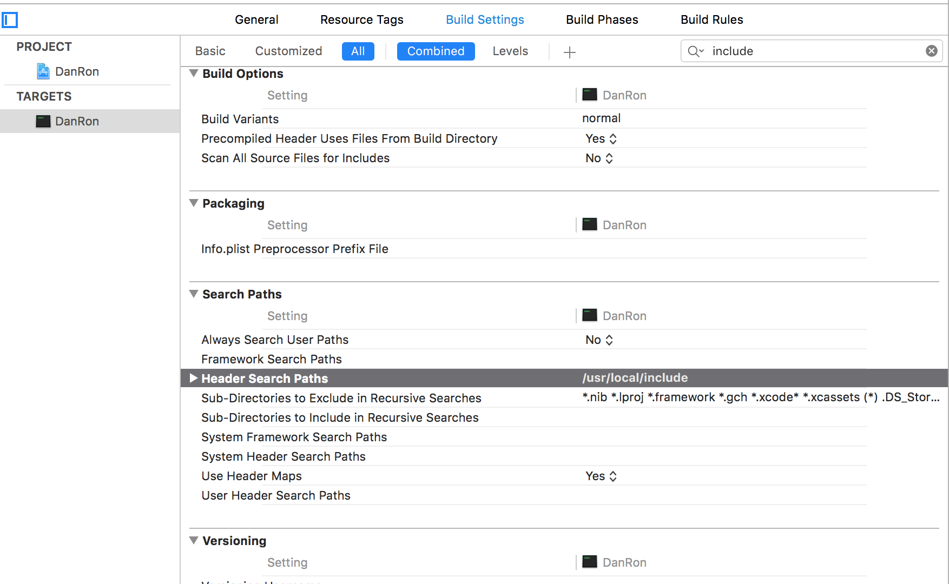Select Sub-Directories to Exclude in Recursive Searches
949x584 pixels.
tap(341, 398)
